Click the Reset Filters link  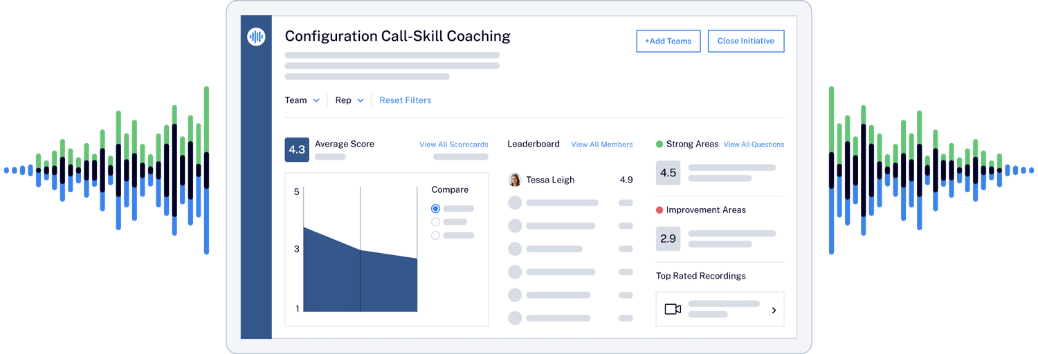click(405, 100)
